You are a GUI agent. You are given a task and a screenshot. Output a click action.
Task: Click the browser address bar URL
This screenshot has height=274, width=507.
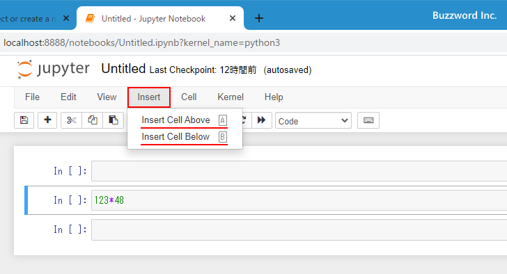coord(141,42)
